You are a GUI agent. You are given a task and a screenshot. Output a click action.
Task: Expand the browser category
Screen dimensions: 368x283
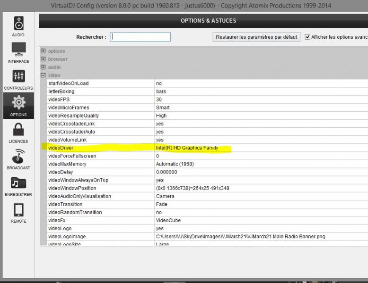[x=43, y=59]
